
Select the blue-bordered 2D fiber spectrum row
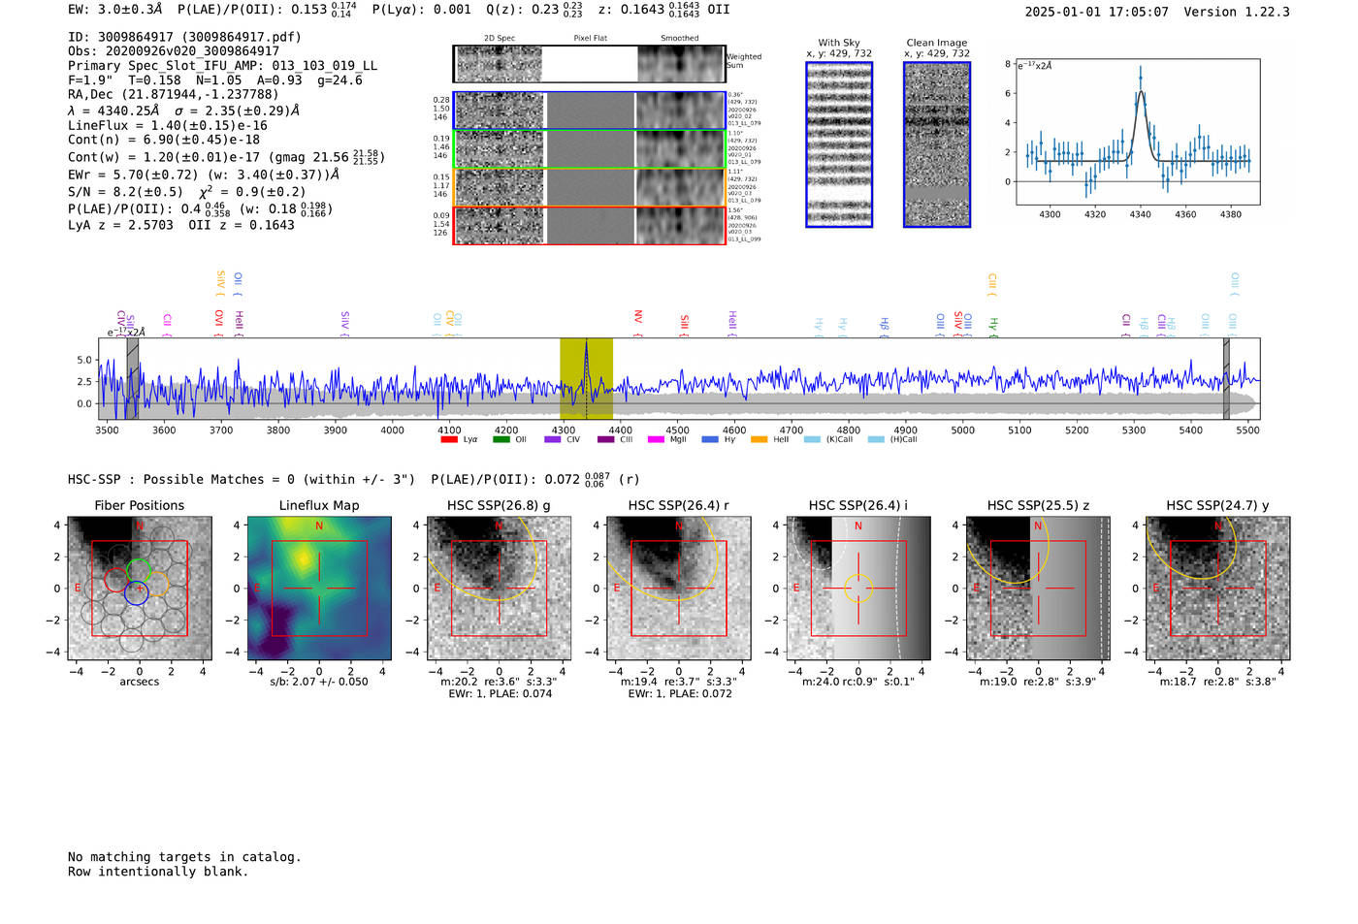590,111
